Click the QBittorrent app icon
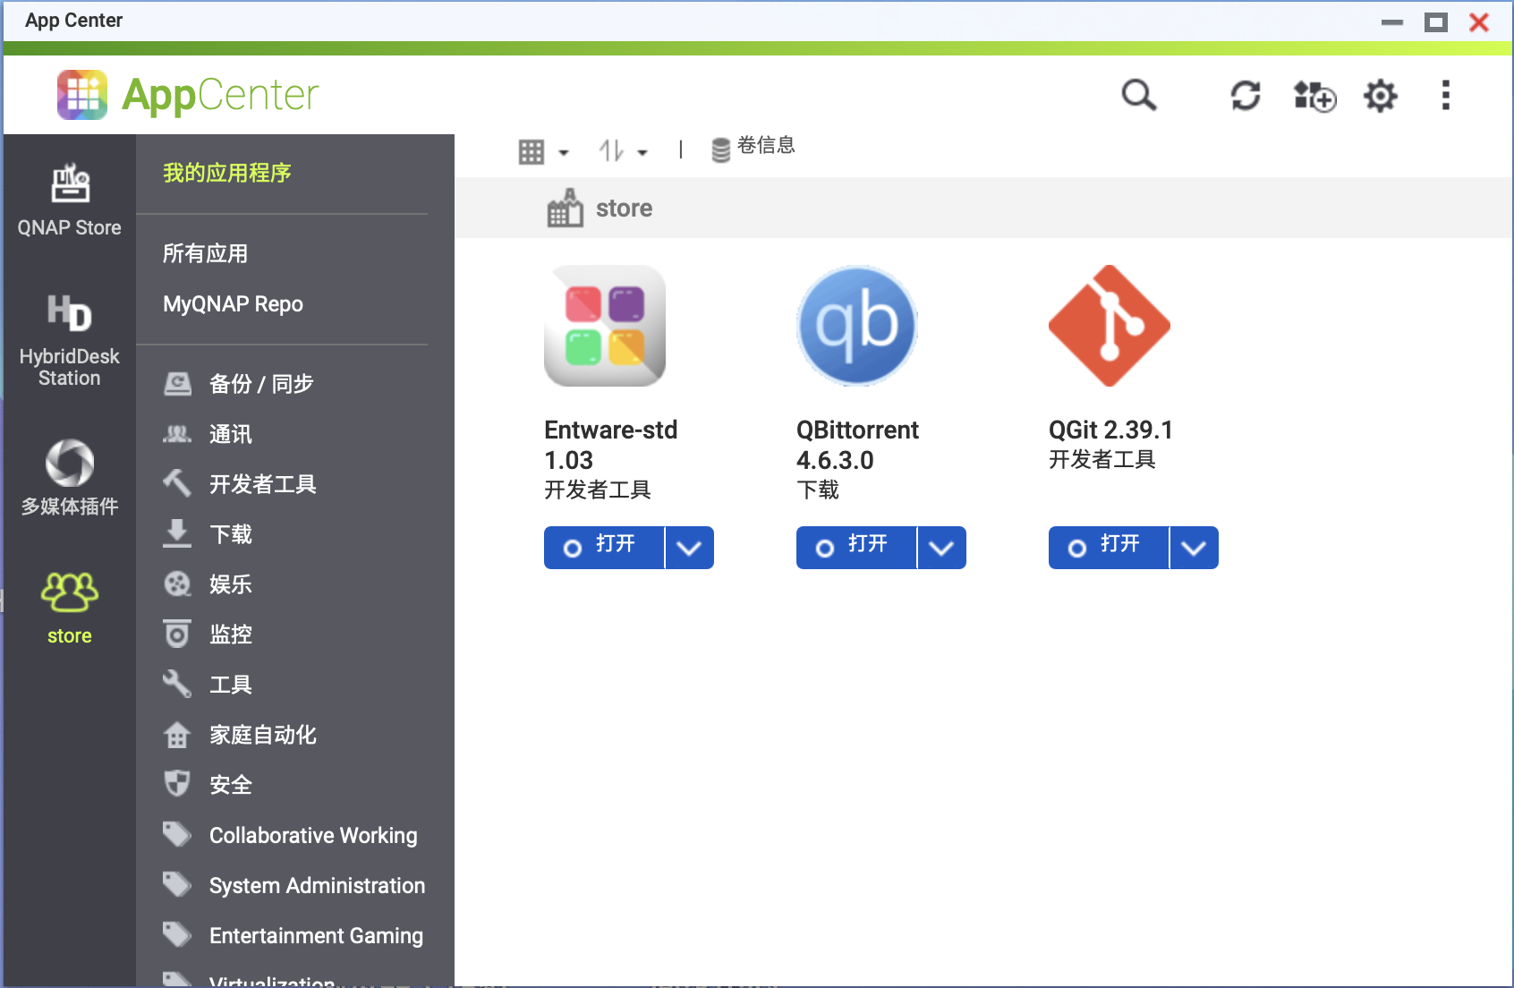The image size is (1514, 988). click(x=857, y=326)
